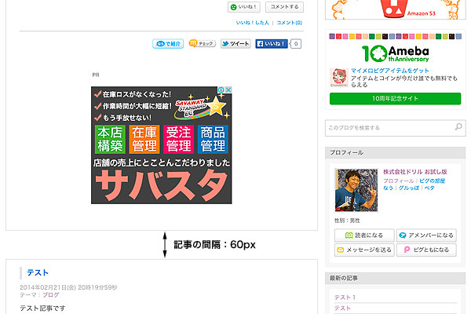Click the orange チェック share icon
The height and width of the screenshot is (314, 471).
[x=202, y=44]
